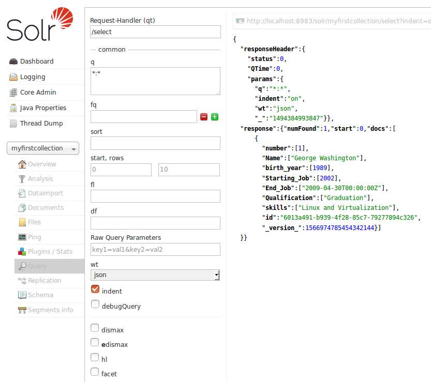Remove fq filter with red minus

click(204, 117)
